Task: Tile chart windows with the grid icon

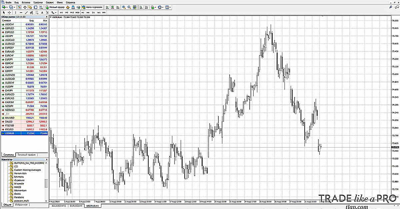Action: point(135,7)
